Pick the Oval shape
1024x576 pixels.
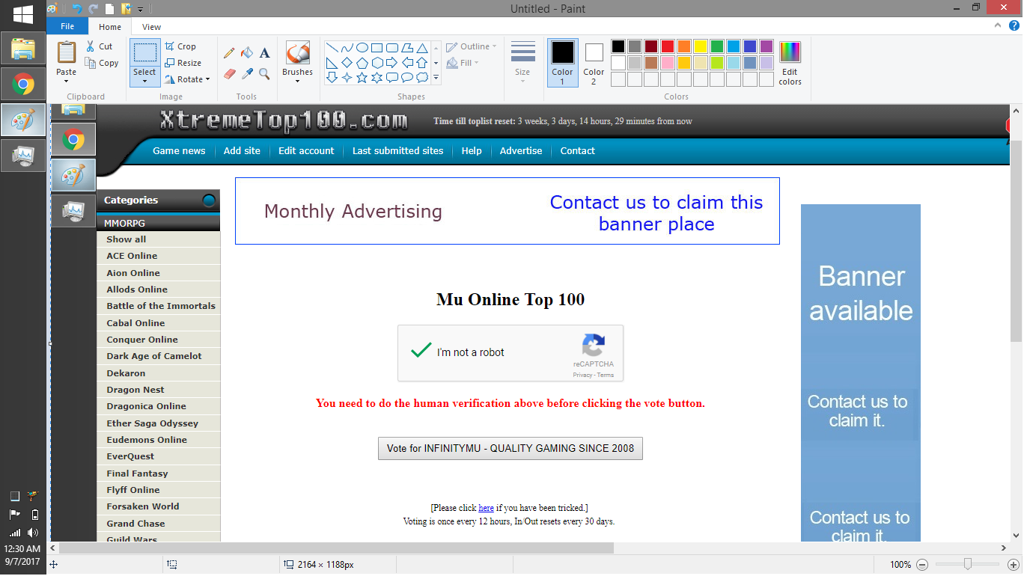pyautogui.click(x=362, y=47)
